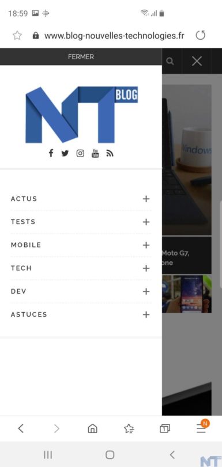
Task: Select the URL address field
Action: pyautogui.click(x=114, y=36)
